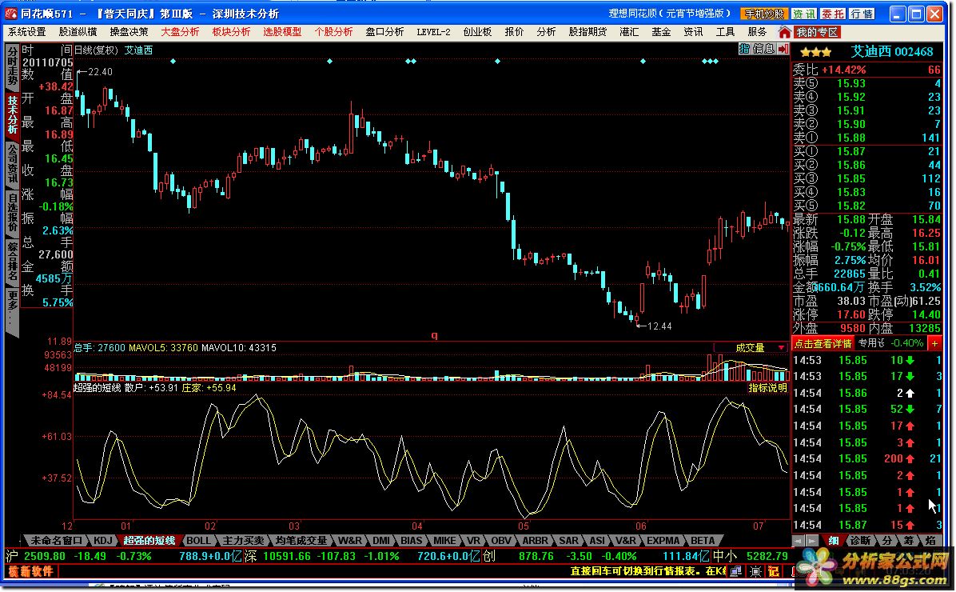Select the SAR indicator tab
This screenshot has width=956, height=592.
569,541
